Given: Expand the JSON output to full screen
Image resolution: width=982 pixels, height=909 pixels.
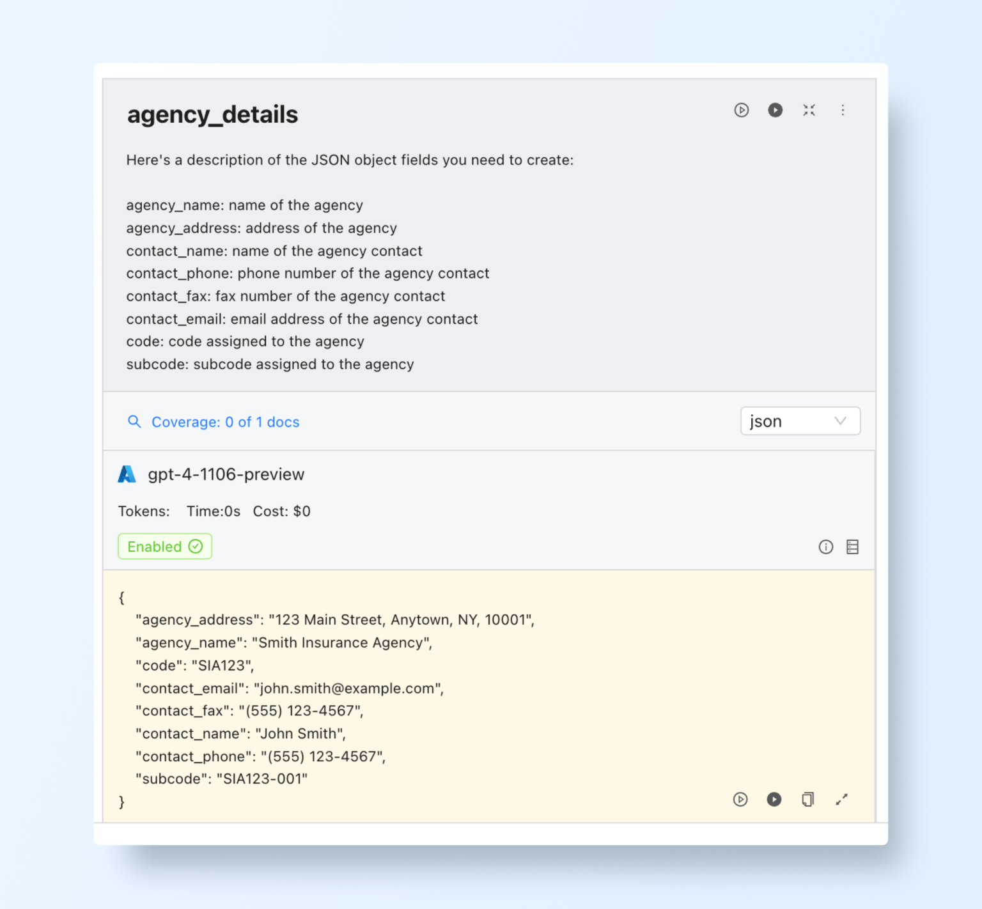Looking at the screenshot, I should tap(842, 799).
